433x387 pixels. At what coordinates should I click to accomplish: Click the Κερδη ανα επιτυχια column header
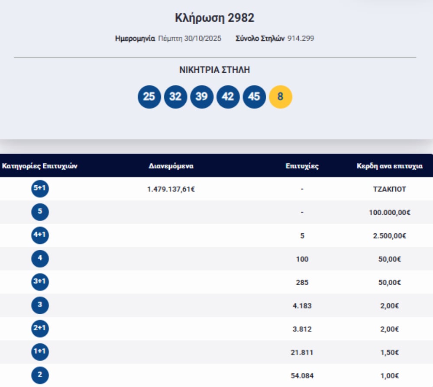click(389, 166)
